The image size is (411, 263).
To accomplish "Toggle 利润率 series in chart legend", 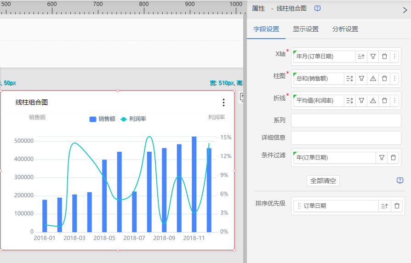I will [133, 119].
